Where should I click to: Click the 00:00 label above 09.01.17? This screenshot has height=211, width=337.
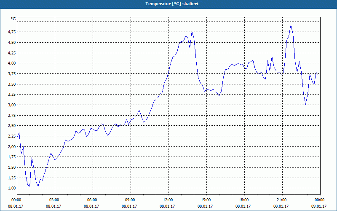320,200
